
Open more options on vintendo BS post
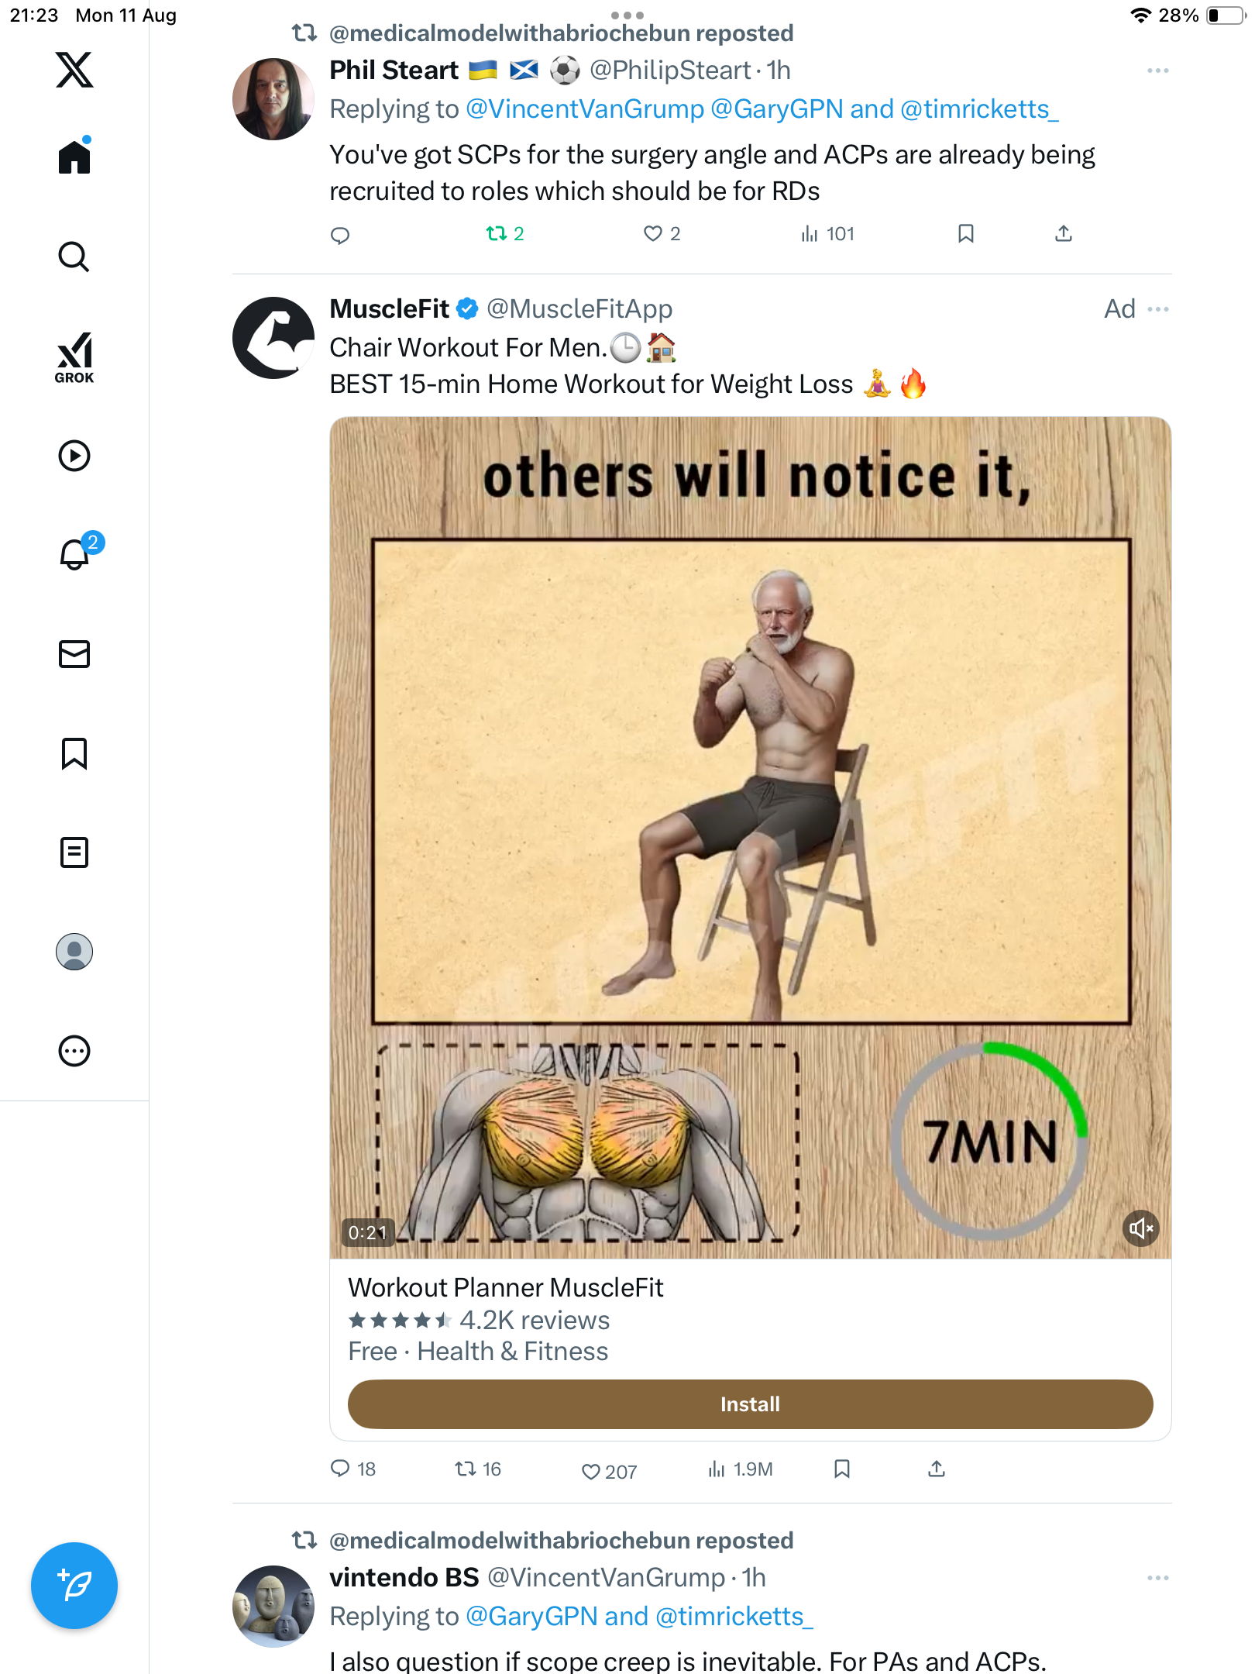coord(1157,1578)
